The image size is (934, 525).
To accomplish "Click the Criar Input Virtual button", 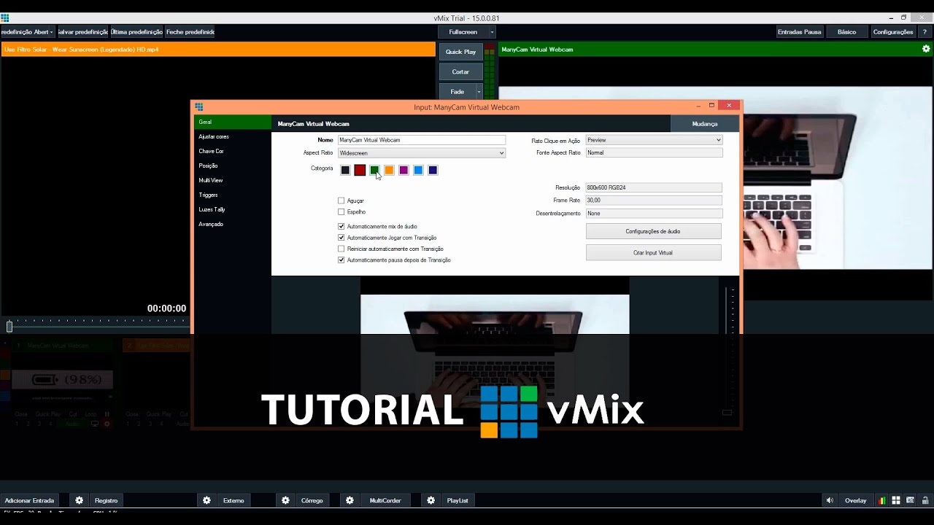I will 653,253.
